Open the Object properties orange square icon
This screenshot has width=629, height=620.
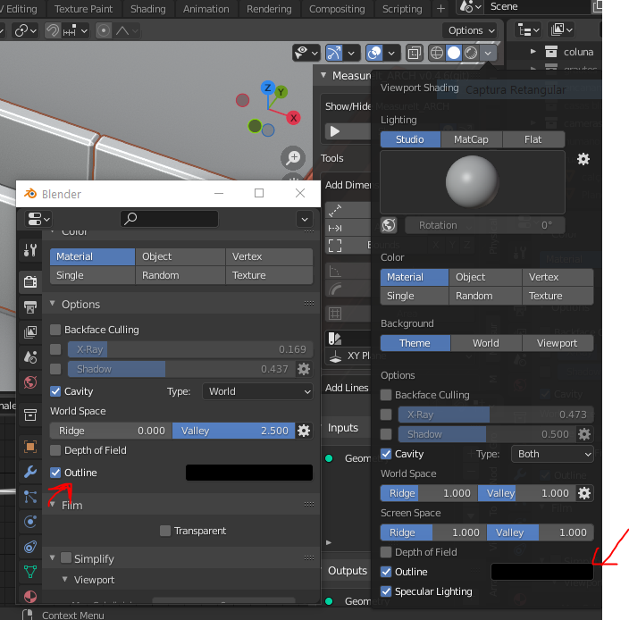30,447
